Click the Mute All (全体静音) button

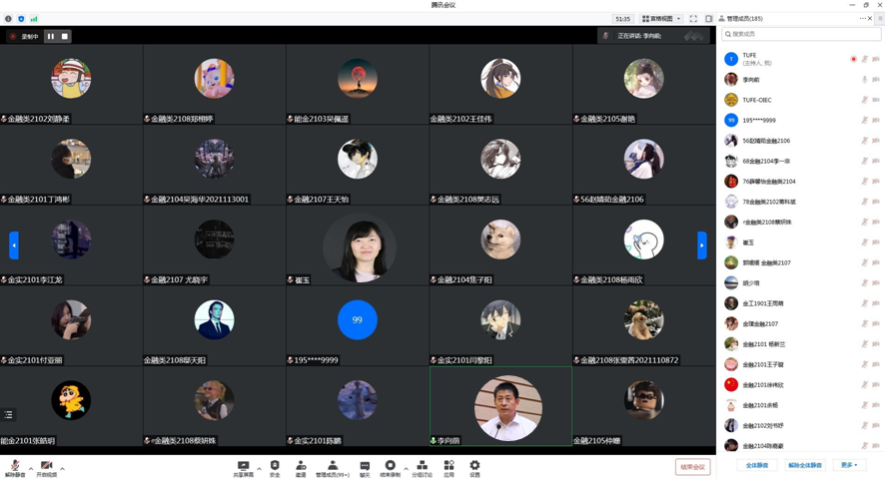click(x=757, y=465)
